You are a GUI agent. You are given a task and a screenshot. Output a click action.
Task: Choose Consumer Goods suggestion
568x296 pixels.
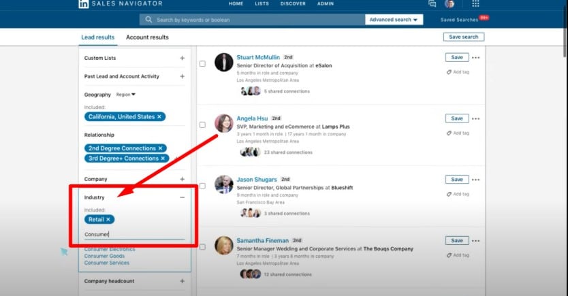[x=104, y=256]
